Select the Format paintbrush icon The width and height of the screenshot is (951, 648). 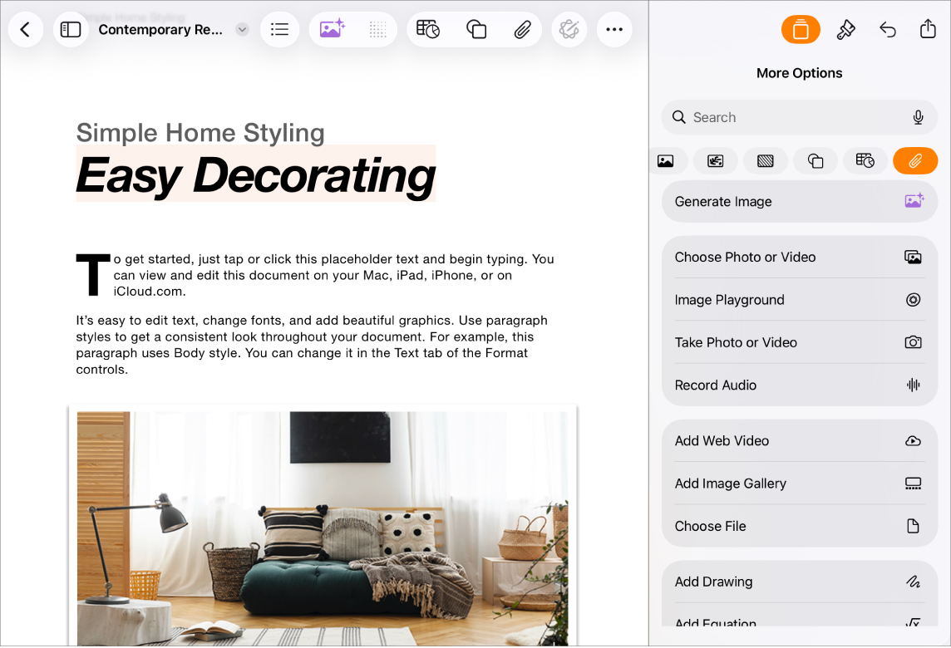[x=846, y=29]
